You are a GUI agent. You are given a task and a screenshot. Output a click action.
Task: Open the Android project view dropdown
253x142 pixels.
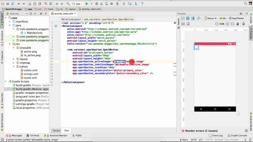(x=17, y=14)
